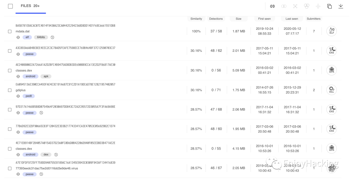350x180 pixels.
Task: Tick checkbox for 77393eedc31dac7be2d0116dd3e9de46.virus
Action: (x=10, y=168)
